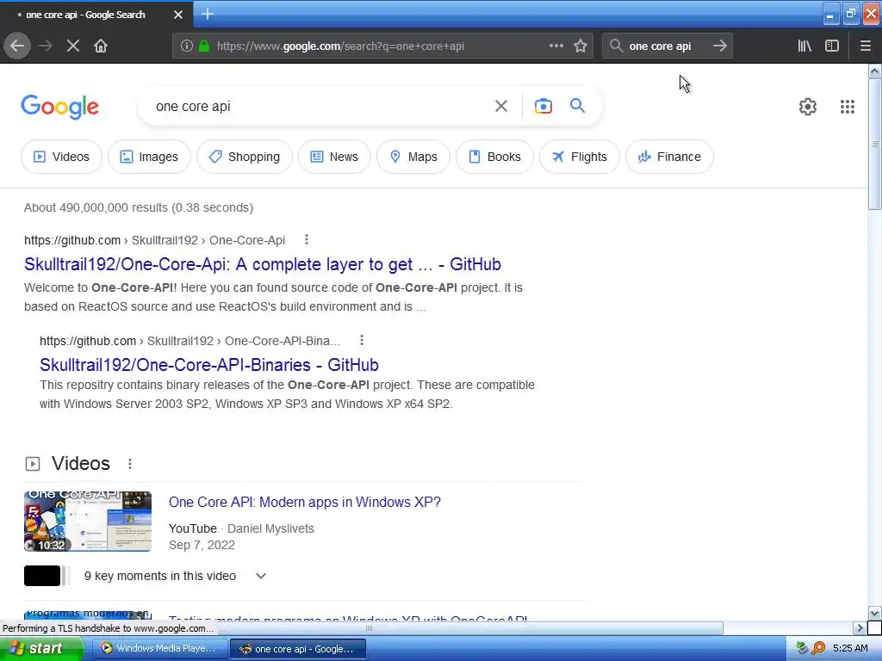Switch to Images results
The image size is (882, 661).
[149, 157]
